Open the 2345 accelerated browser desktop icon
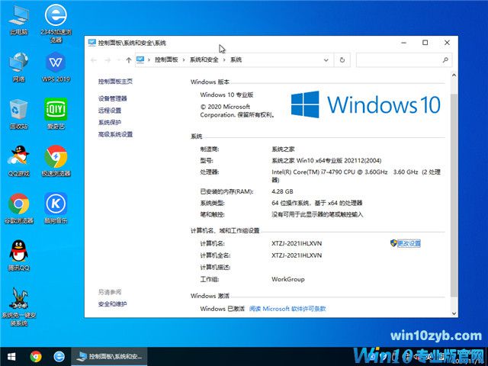This screenshot has height=366, width=488. point(56,23)
